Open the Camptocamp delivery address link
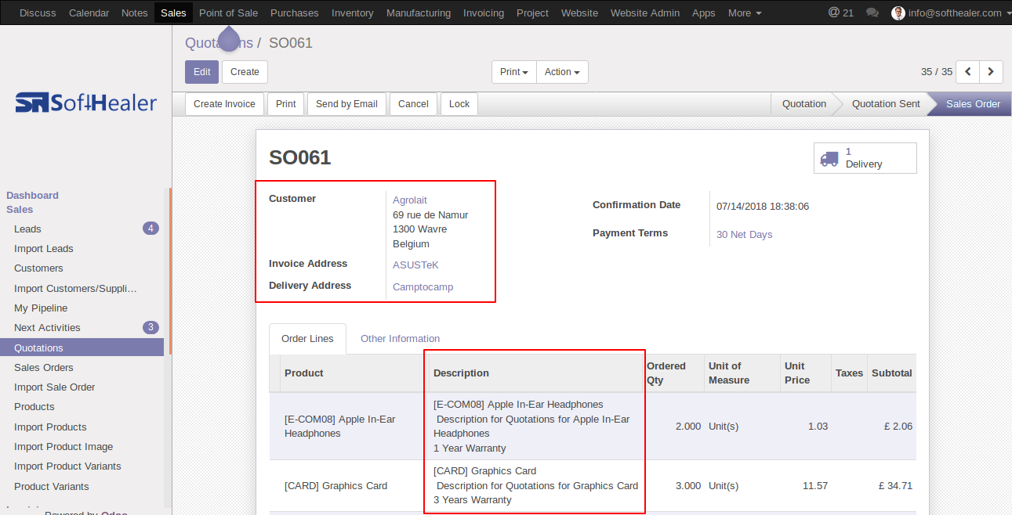The height and width of the screenshot is (515, 1012). (423, 287)
